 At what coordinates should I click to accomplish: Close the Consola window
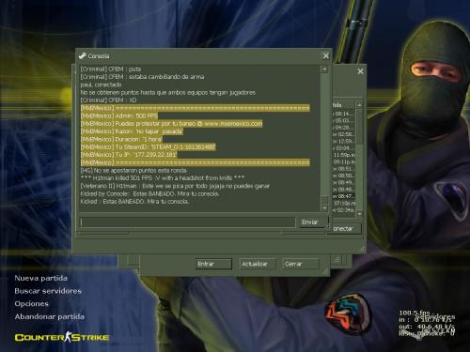(326, 55)
